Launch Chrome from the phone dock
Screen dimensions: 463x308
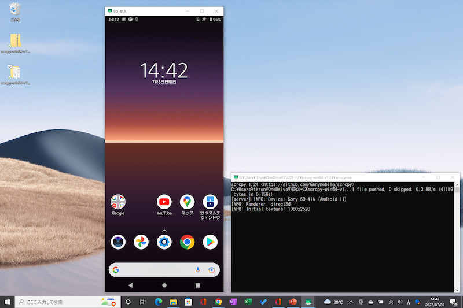point(187,242)
